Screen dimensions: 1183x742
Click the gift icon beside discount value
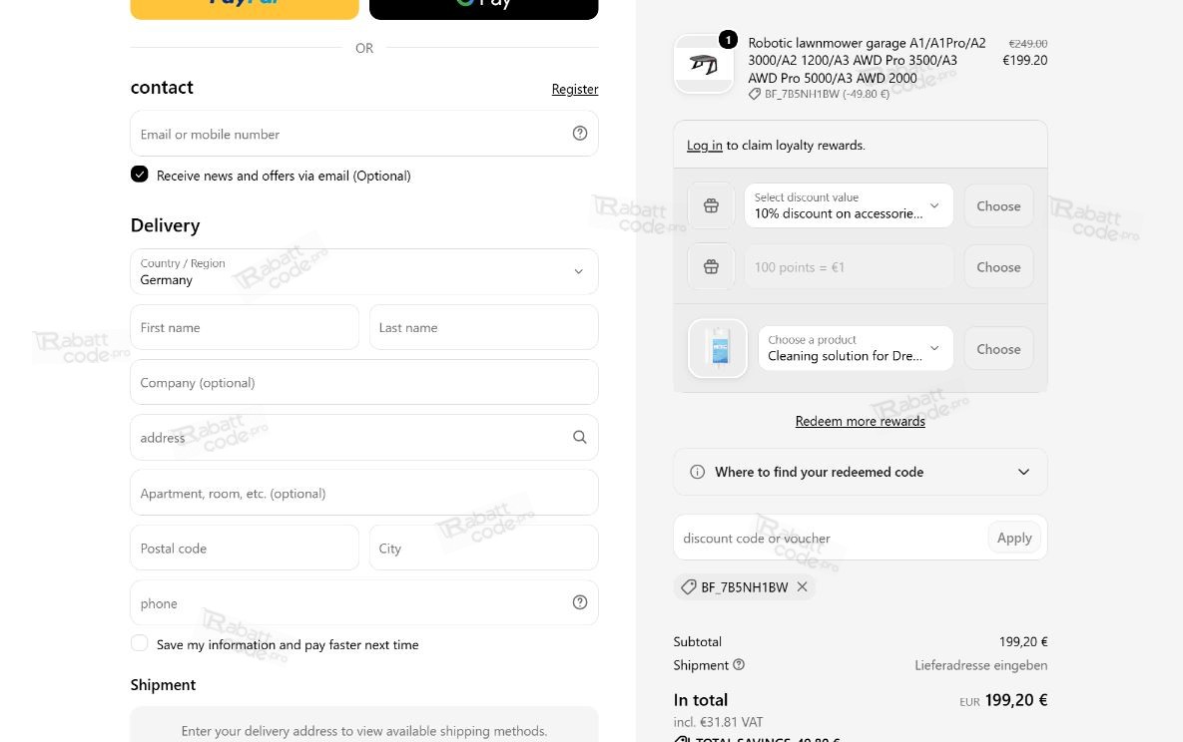pos(711,205)
